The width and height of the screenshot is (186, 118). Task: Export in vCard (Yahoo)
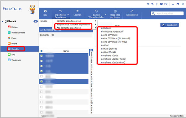point(109,49)
